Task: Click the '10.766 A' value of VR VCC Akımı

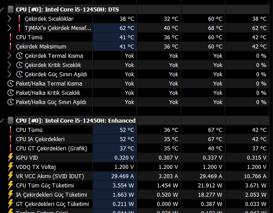Action: (255, 176)
